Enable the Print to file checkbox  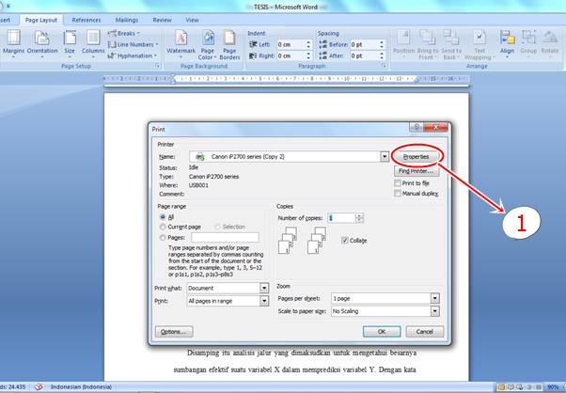(x=398, y=183)
